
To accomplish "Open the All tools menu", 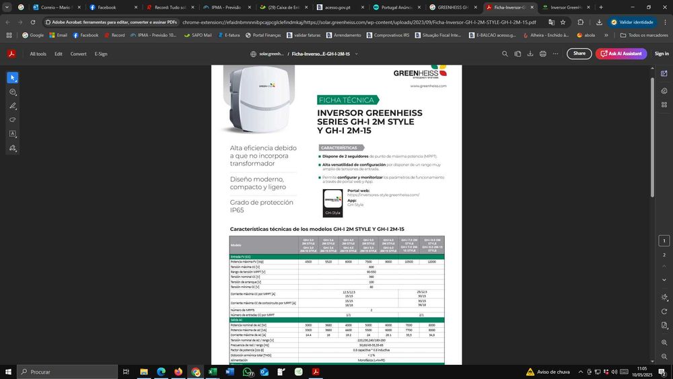I will (x=38, y=54).
